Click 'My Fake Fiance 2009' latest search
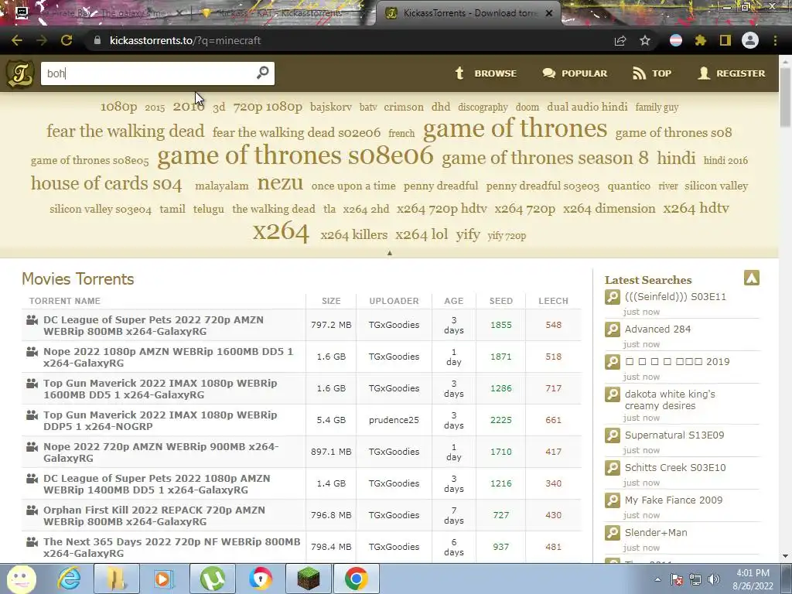This screenshot has height=594, width=792. pos(674,500)
